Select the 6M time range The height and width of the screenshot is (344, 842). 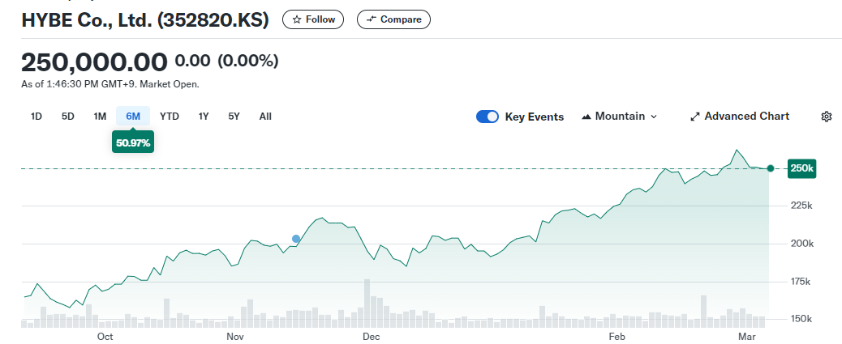(133, 117)
